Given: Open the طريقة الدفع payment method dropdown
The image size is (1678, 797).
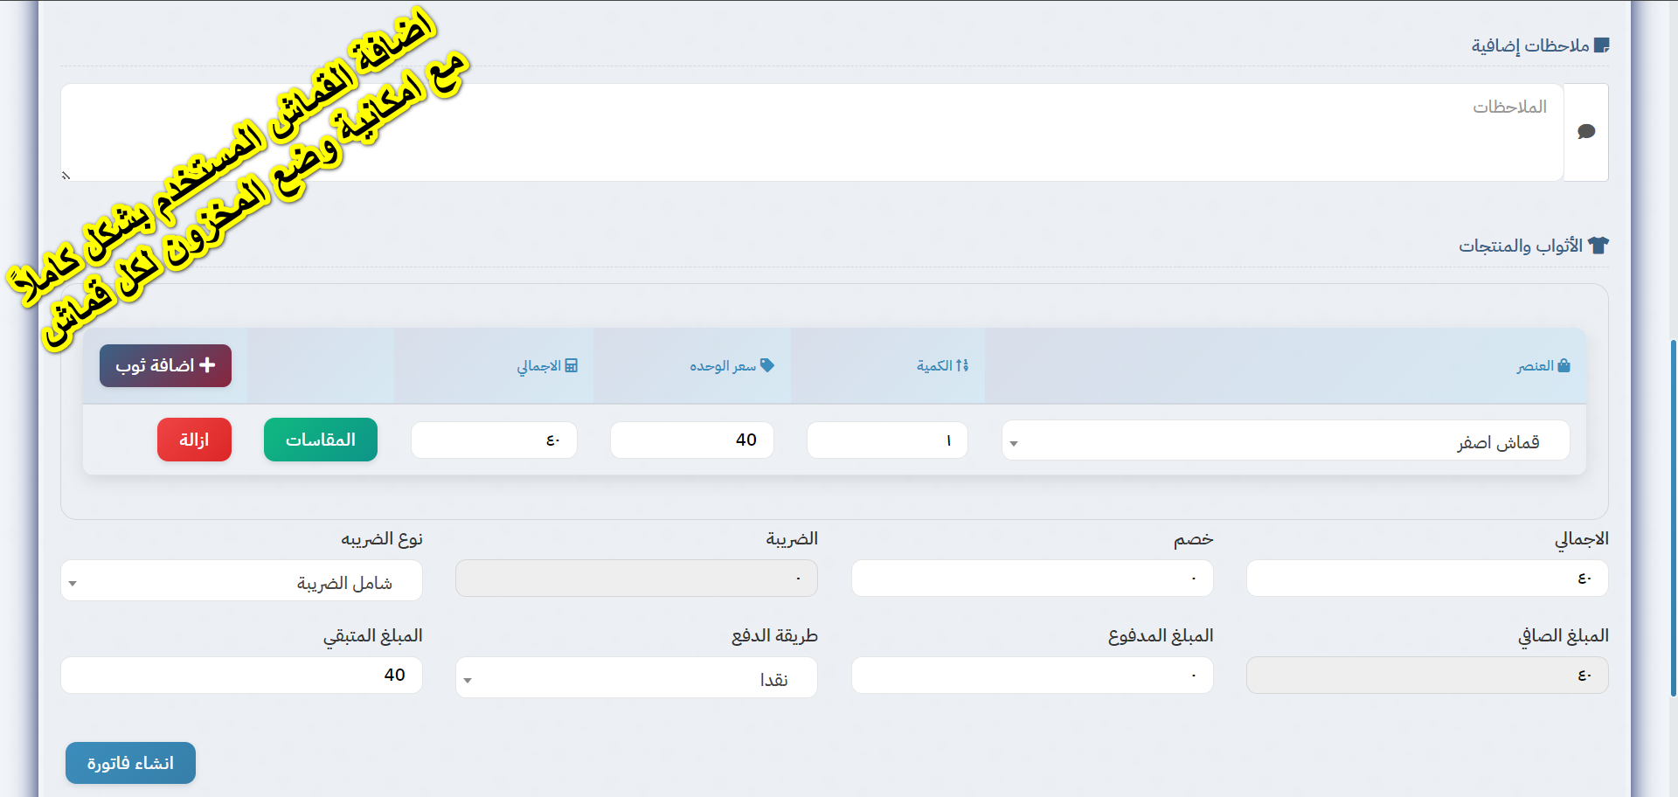Looking at the screenshot, I should coord(636,678).
